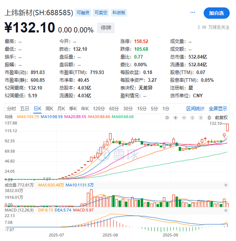Select the 五日 five-day tab

(x=24, y=108)
